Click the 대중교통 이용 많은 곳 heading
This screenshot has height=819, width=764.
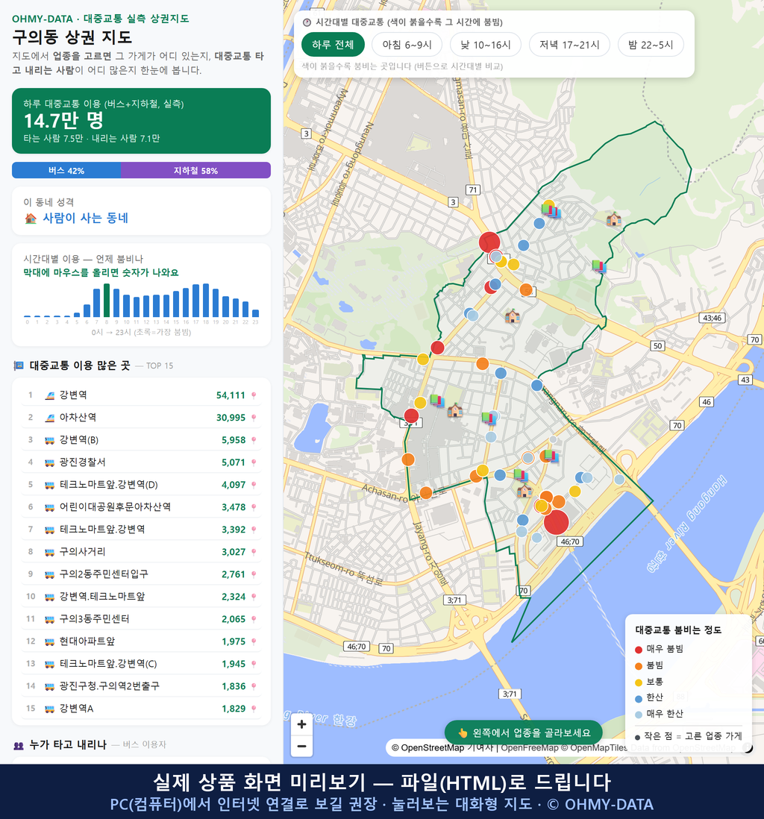[79, 365]
